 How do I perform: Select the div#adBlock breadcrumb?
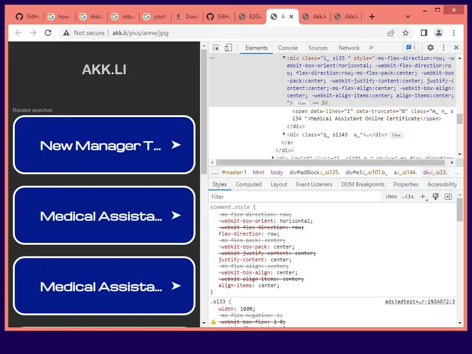point(314,172)
